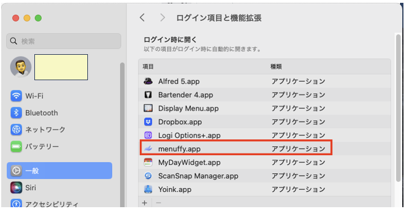Select the Logi Options+.app row text
The height and width of the screenshot is (210, 404).
pyautogui.click(x=189, y=135)
